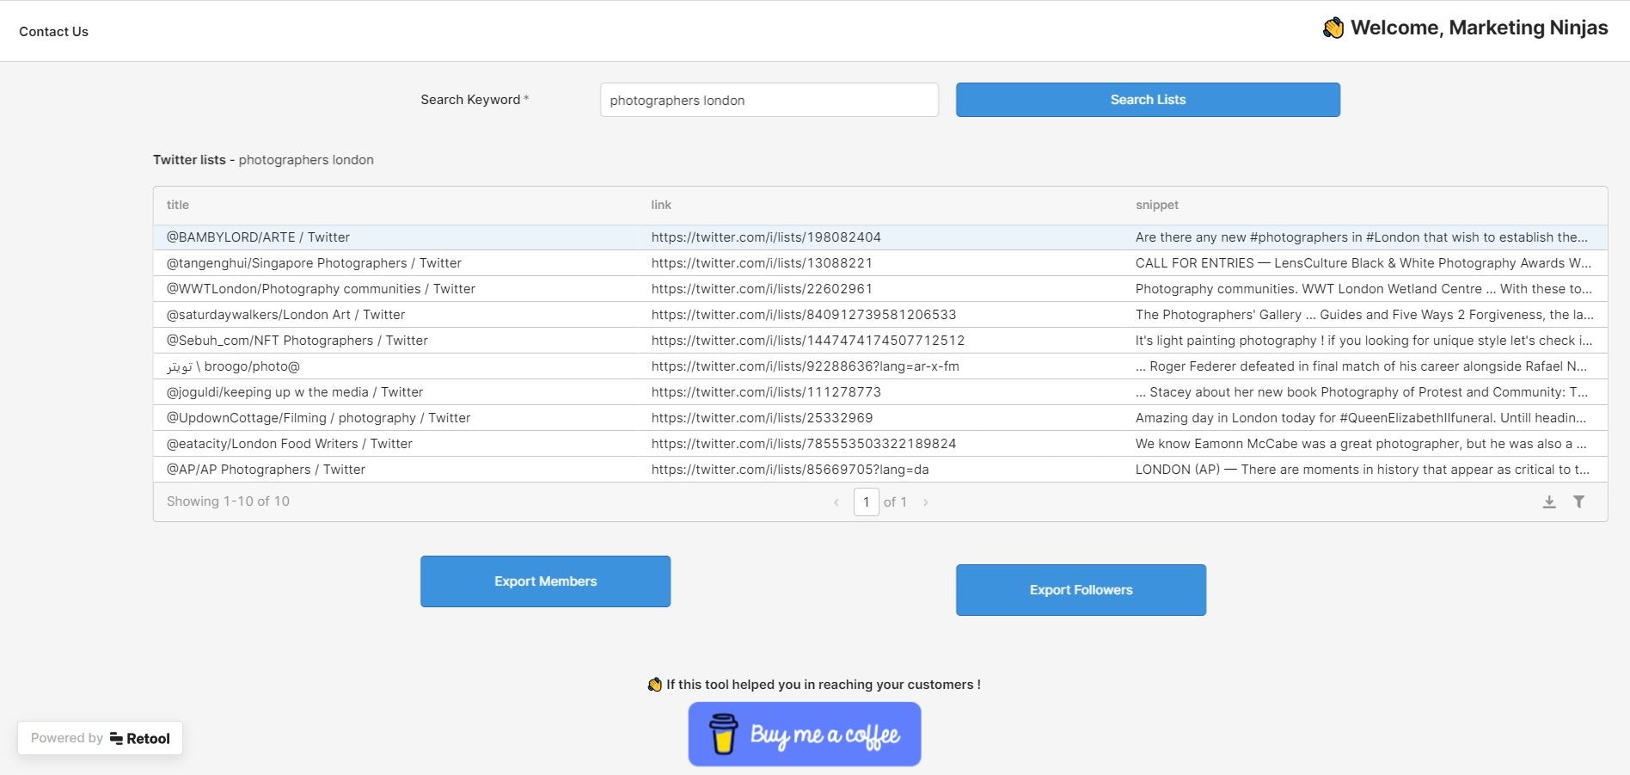
Task: Click the Export Members button
Action: (545, 581)
